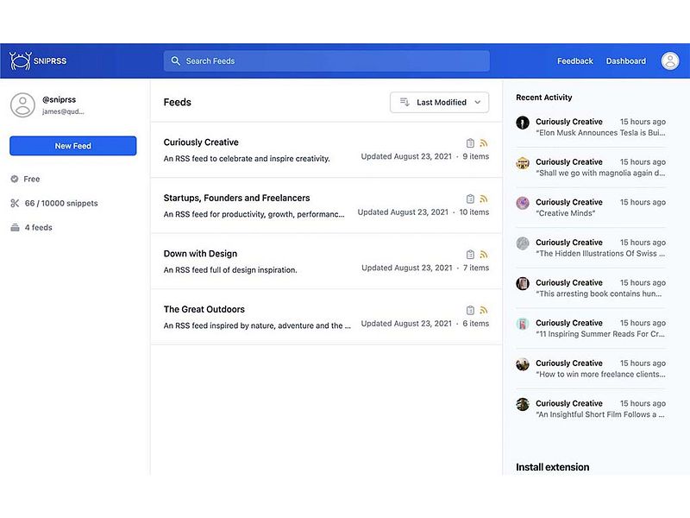Click the Free plan badge icon
Image resolution: width=690 pixels, height=518 pixels.
click(15, 179)
